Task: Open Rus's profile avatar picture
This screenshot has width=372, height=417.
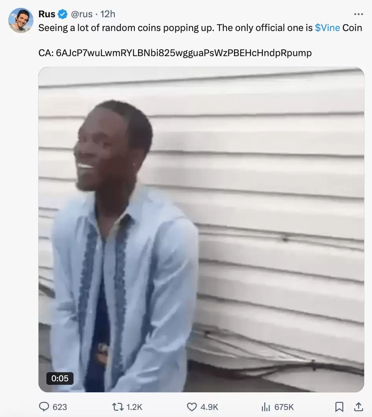Action: point(21,20)
